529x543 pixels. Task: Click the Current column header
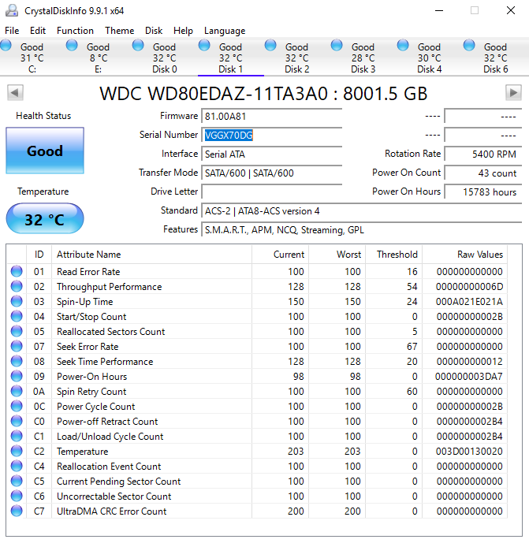pyautogui.click(x=280, y=255)
